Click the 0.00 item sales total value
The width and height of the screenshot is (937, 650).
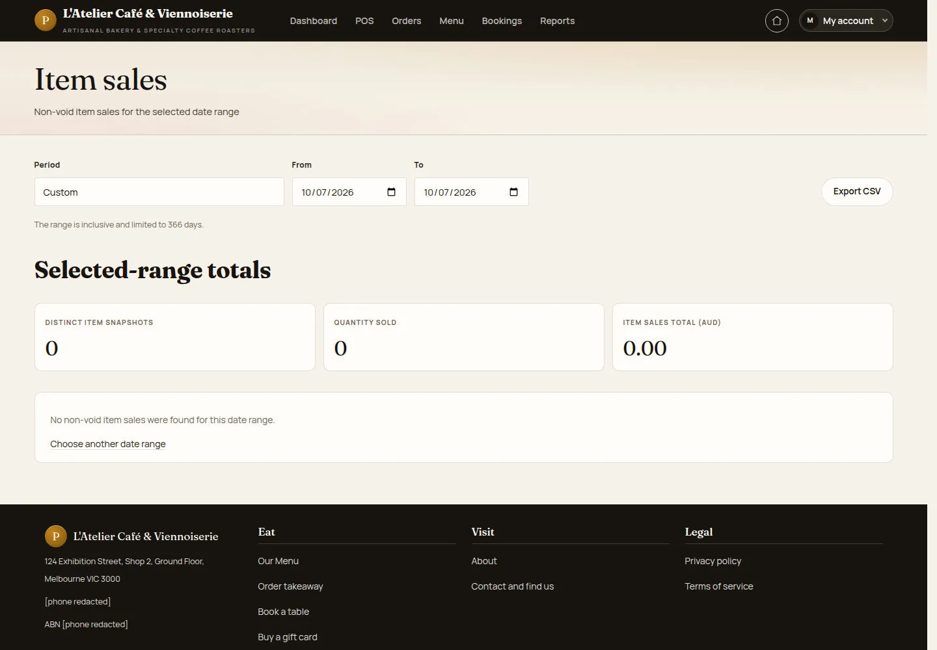(645, 348)
